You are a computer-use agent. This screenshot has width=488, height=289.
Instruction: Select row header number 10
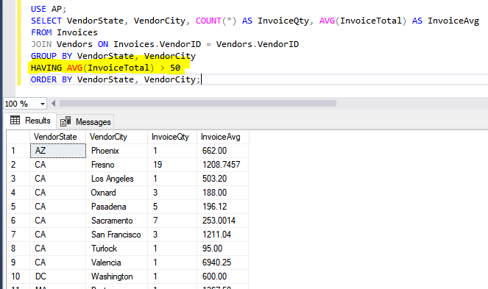point(18,276)
